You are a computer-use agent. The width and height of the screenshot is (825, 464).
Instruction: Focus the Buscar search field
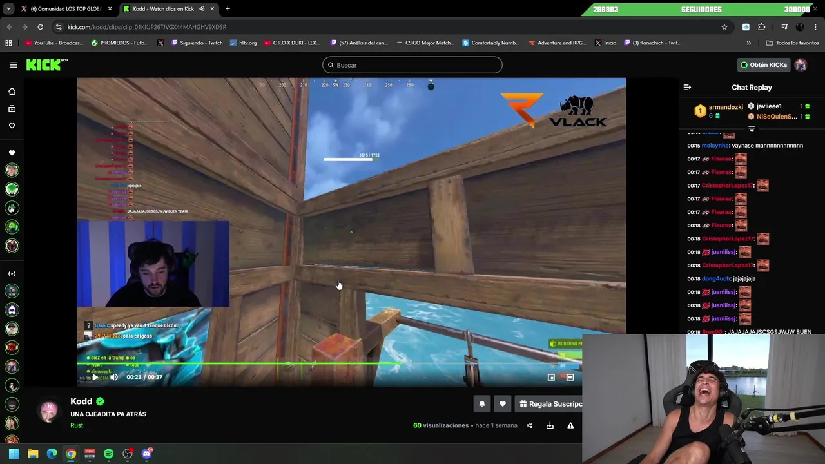(x=412, y=65)
